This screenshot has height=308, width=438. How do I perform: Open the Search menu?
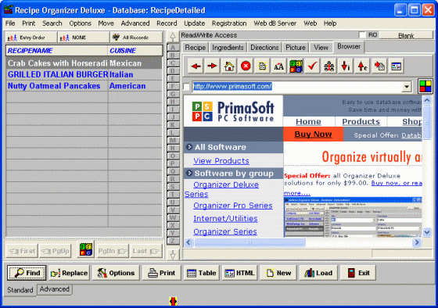coord(52,23)
